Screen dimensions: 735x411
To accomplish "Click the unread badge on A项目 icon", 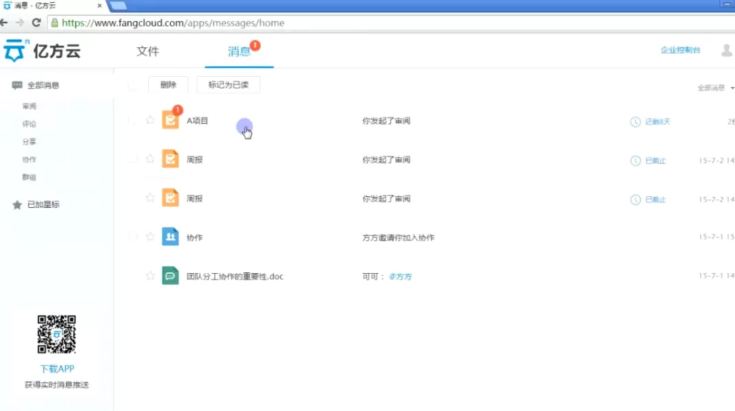I will tap(177, 110).
